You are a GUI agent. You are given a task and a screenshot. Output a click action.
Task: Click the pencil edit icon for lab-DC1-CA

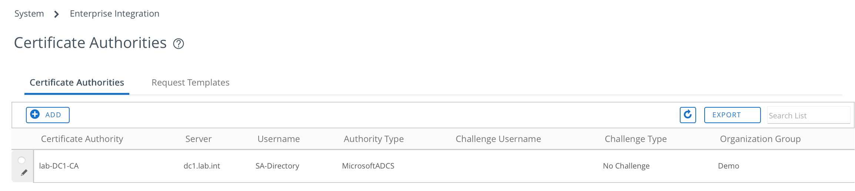point(24,173)
